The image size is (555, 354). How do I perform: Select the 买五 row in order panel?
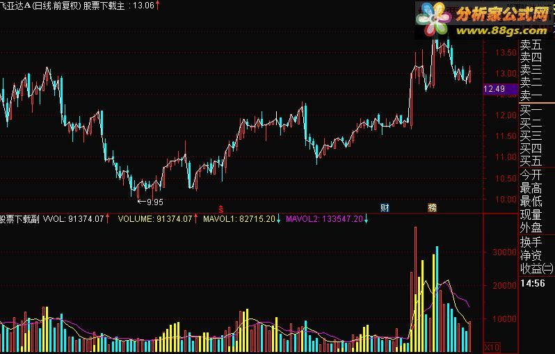click(x=531, y=161)
